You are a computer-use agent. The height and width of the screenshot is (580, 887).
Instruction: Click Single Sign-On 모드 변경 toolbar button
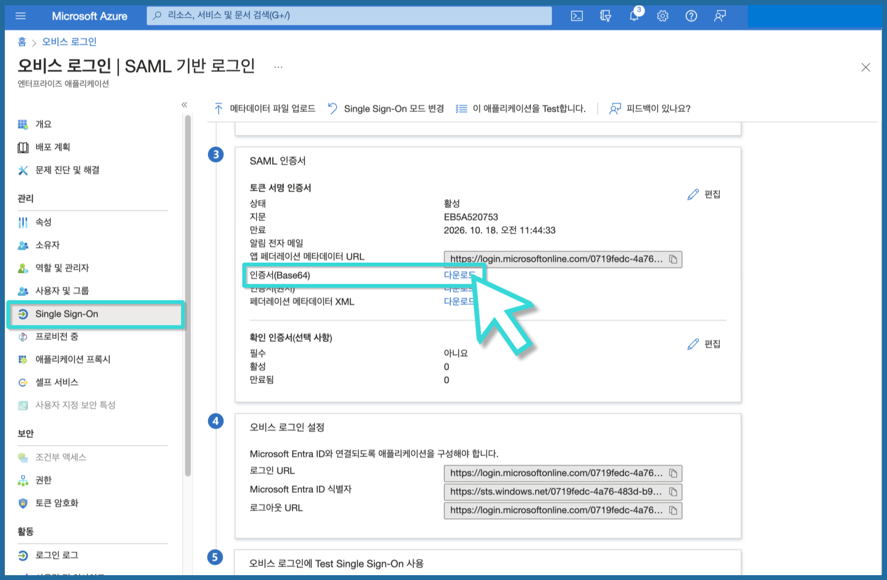pos(386,109)
